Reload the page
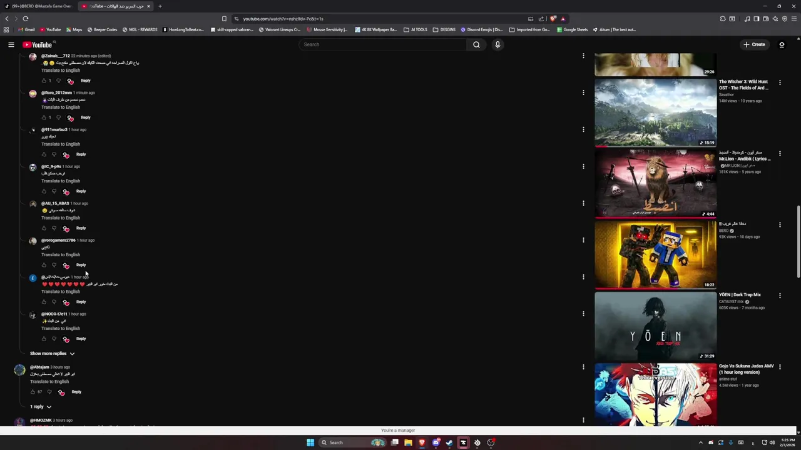801x450 pixels. (25, 19)
